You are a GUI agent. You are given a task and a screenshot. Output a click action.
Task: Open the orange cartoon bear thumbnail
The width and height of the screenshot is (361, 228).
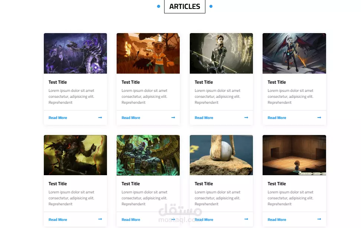(148, 53)
